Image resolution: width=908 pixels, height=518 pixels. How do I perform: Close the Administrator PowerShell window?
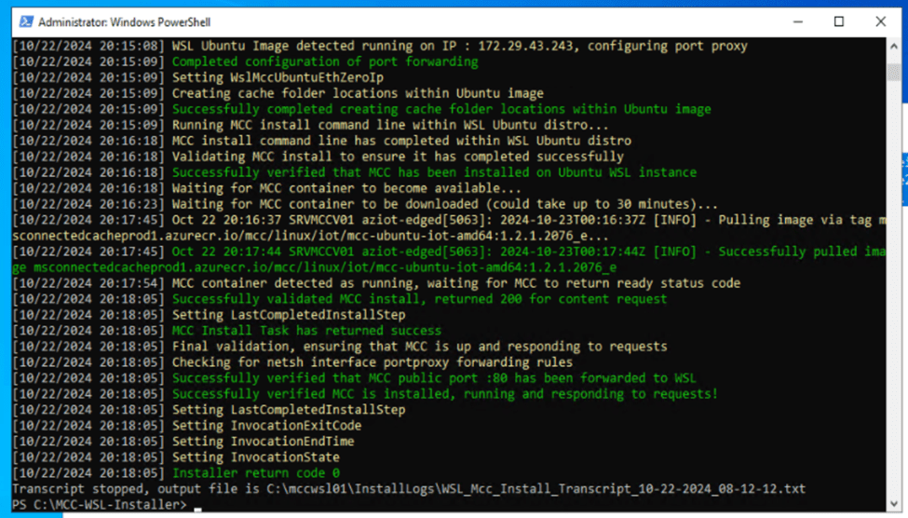(881, 21)
